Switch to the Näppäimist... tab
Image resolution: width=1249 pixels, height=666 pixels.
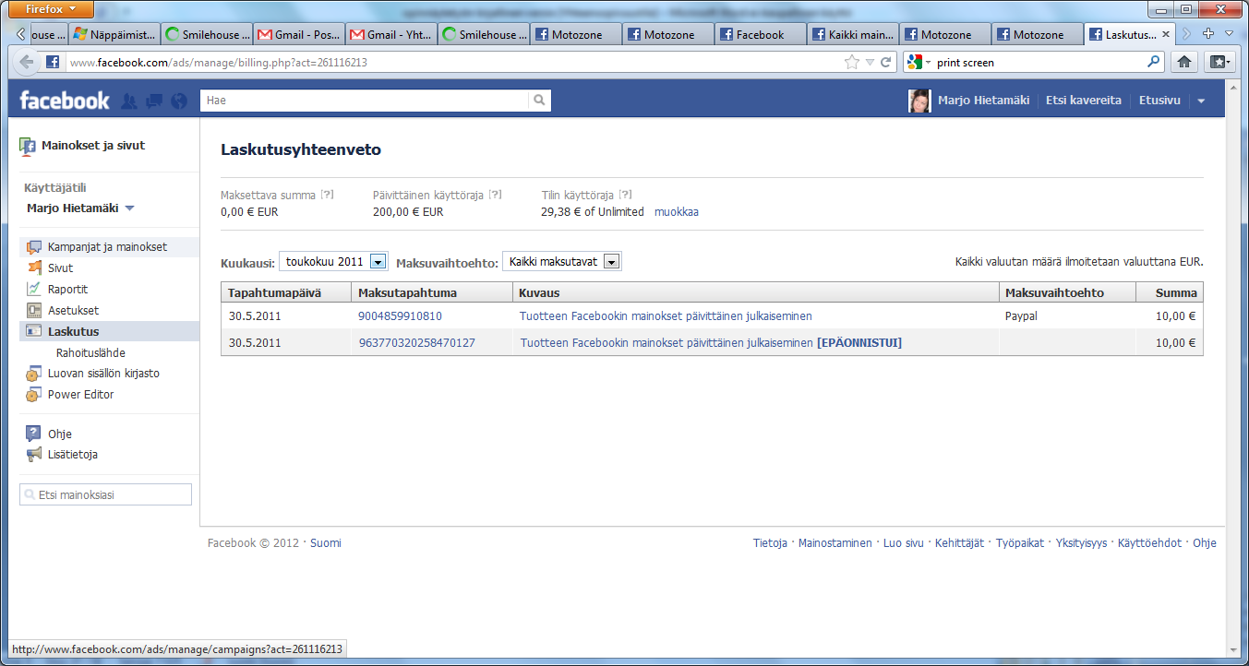114,34
